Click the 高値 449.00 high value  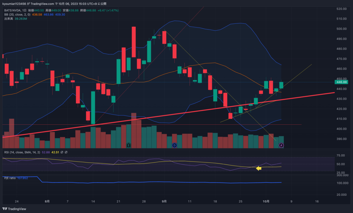point(53,10)
